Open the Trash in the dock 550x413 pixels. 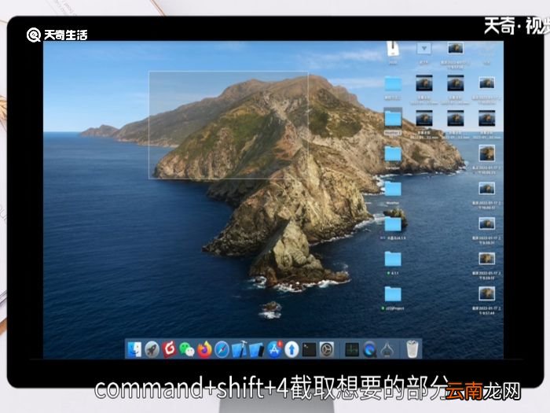tap(412, 349)
